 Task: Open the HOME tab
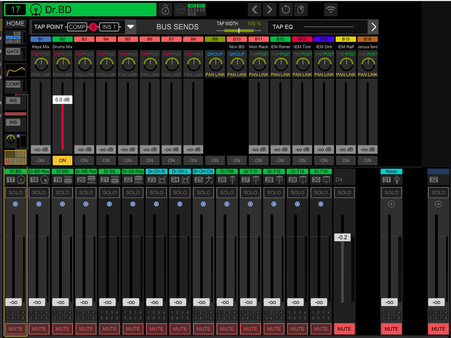pyautogui.click(x=15, y=23)
